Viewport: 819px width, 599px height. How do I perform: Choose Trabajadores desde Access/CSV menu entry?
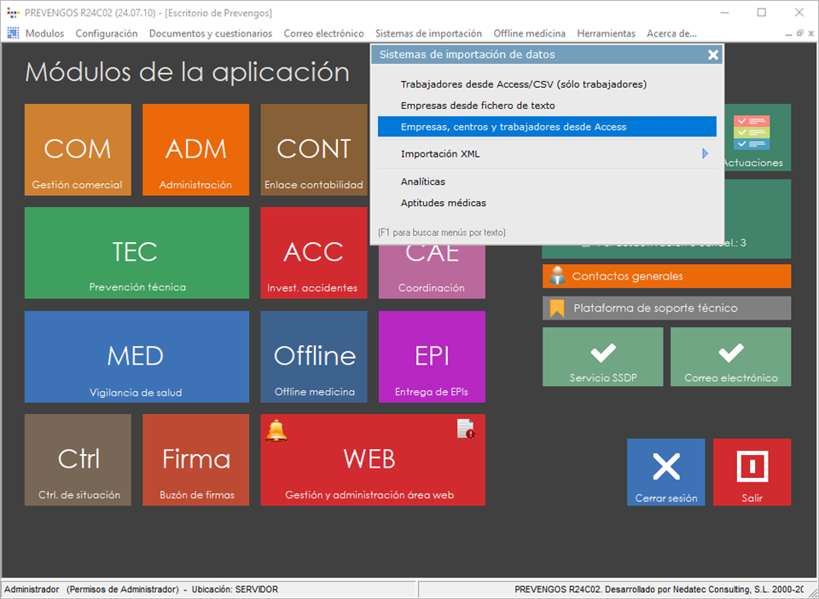(x=523, y=84)
